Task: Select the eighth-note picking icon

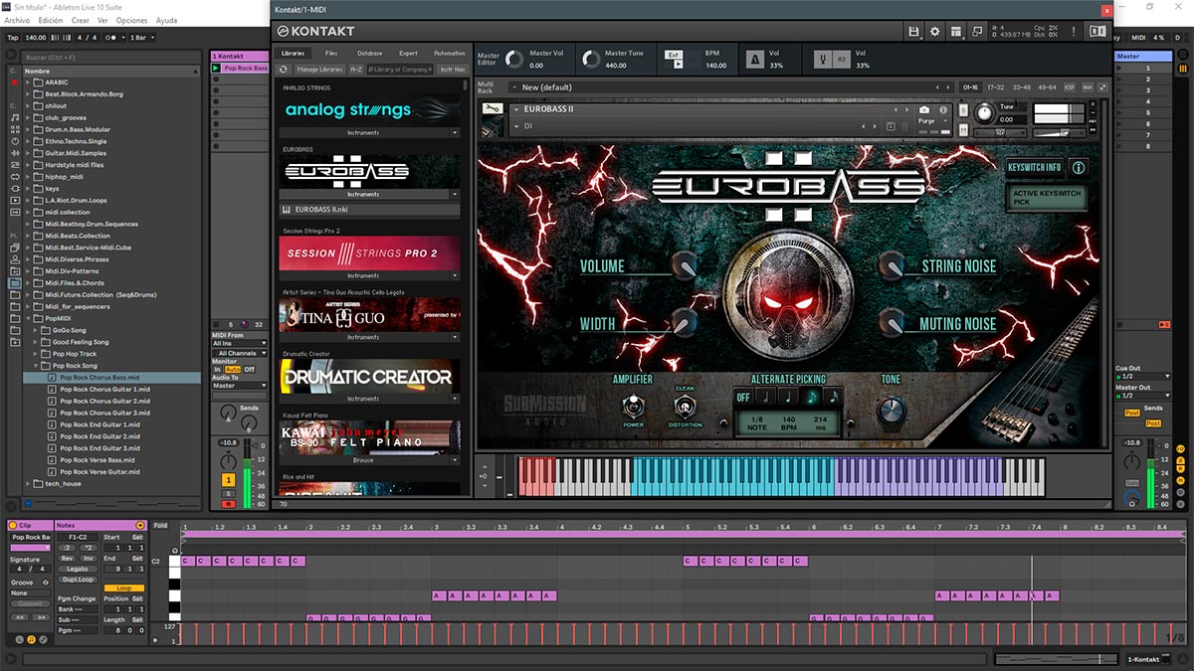Action: coord(811,398)
